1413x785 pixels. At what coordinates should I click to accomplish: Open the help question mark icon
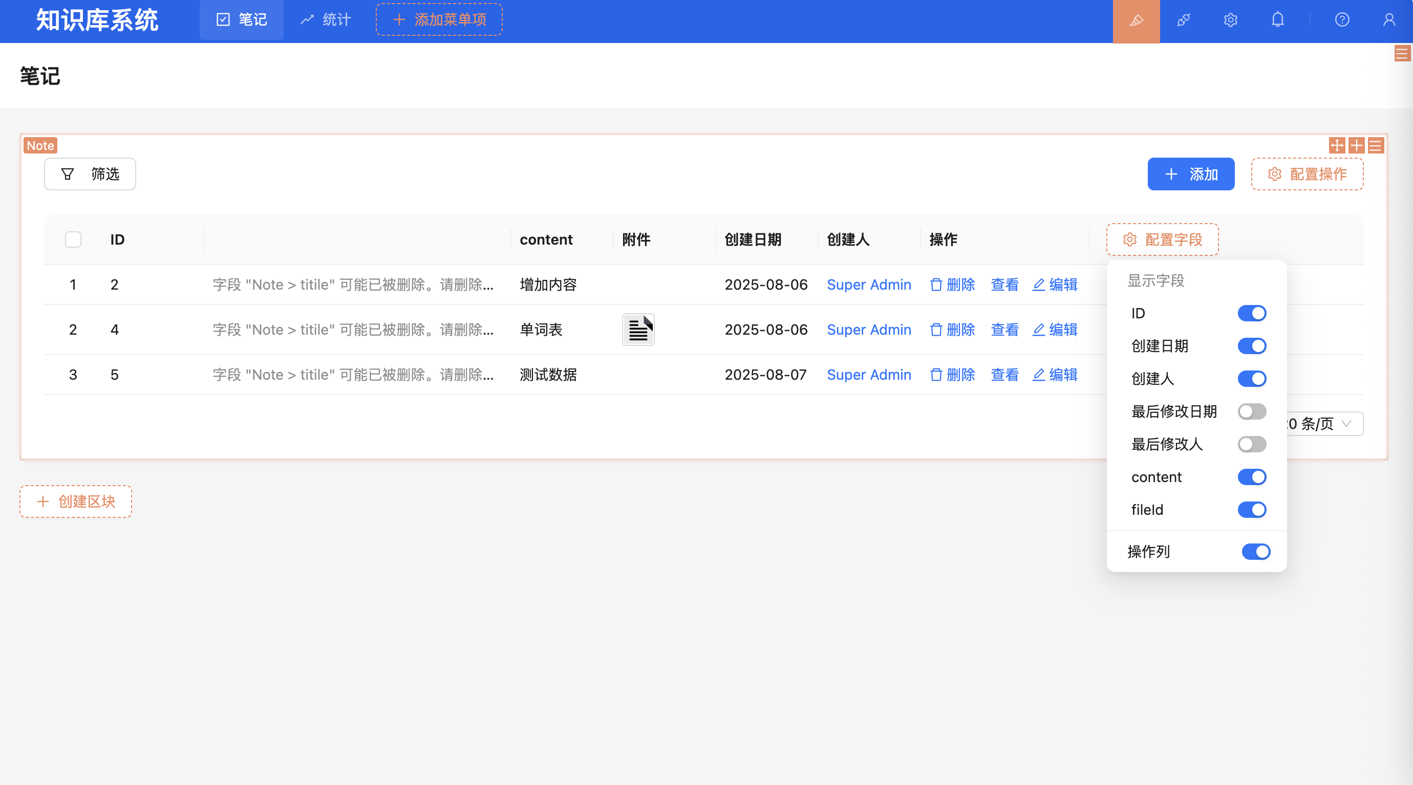(x=1342, y=20)
